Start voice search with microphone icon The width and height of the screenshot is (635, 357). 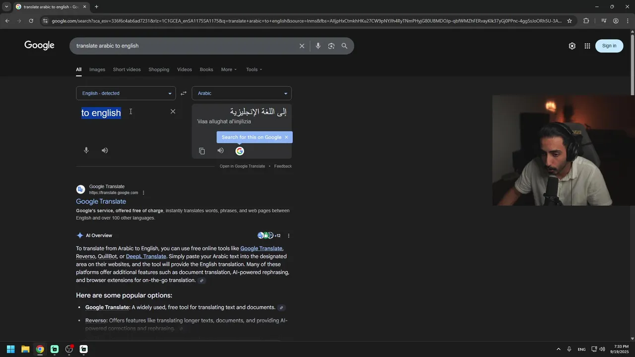(x=318, y=46)
